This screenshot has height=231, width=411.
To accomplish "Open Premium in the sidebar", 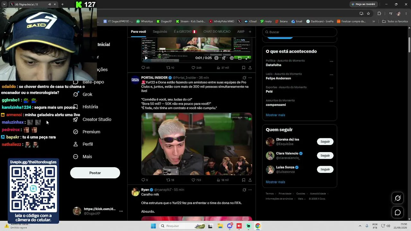I will tap(87, 132).
